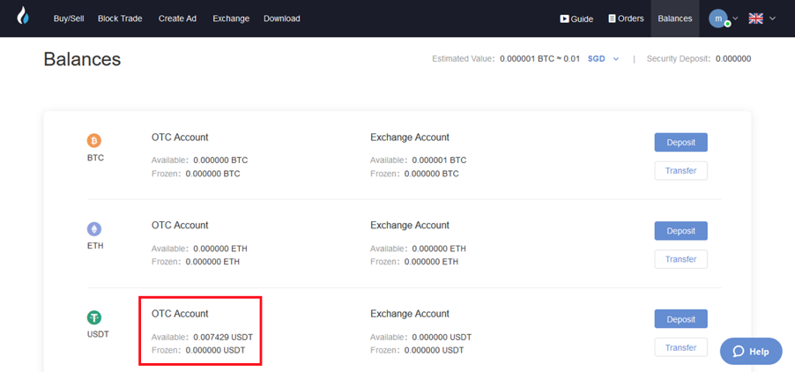This screenshot has width=795, height=372.
Task: Click the orange BTC coin icon
Action: [94, 140]
